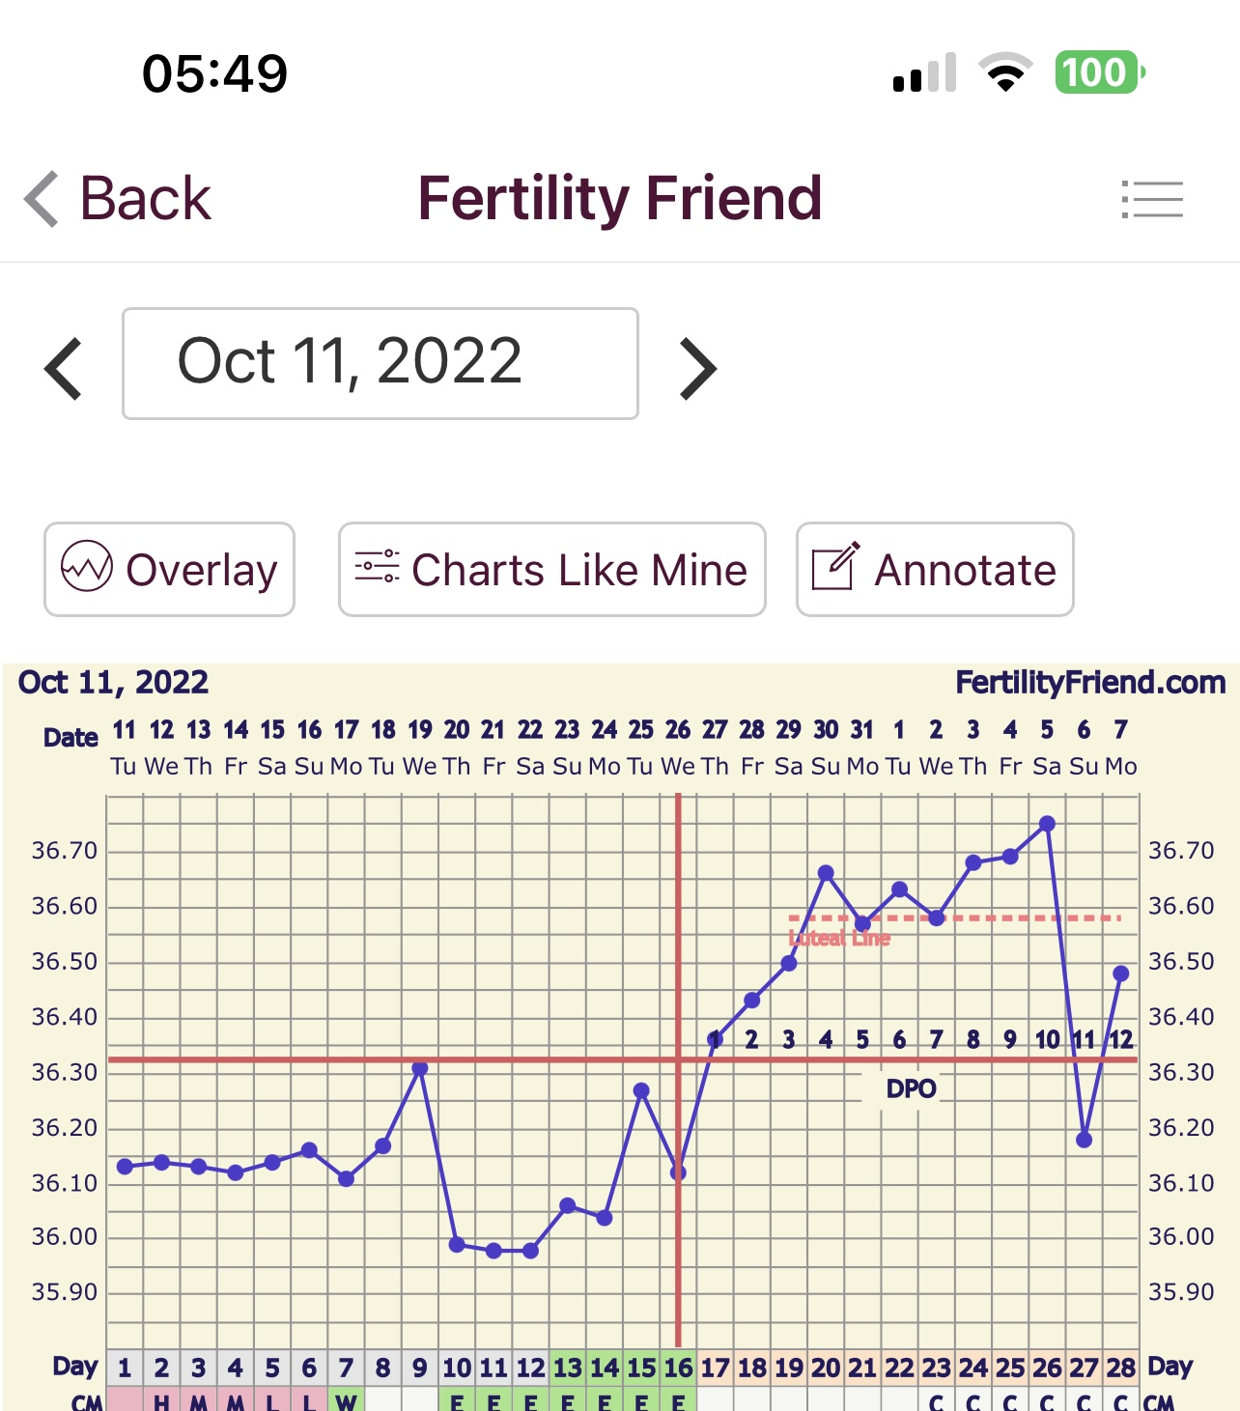1240x1411 pixels.
Task: Tap the Luteal Line label
Action: [838, 938]
